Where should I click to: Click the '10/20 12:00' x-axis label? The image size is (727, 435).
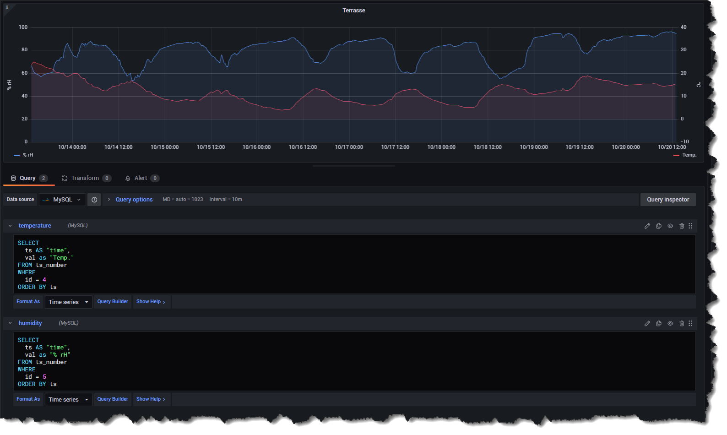point(672,147)
